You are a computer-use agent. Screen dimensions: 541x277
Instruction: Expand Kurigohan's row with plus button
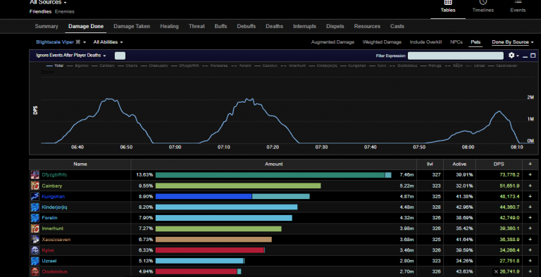530,196
